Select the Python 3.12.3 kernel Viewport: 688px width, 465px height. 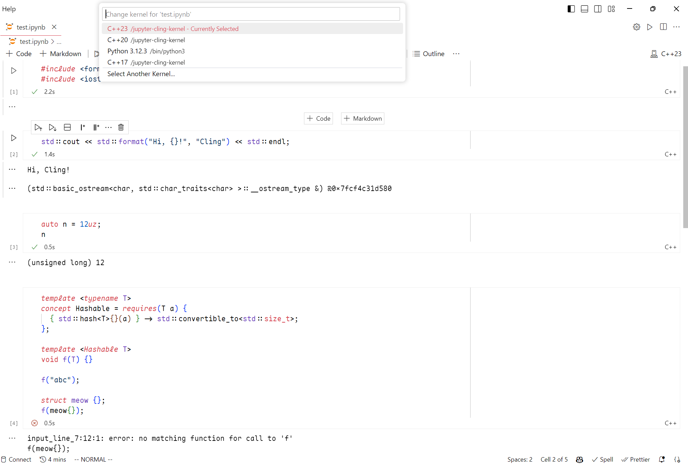tap(146, 51)
